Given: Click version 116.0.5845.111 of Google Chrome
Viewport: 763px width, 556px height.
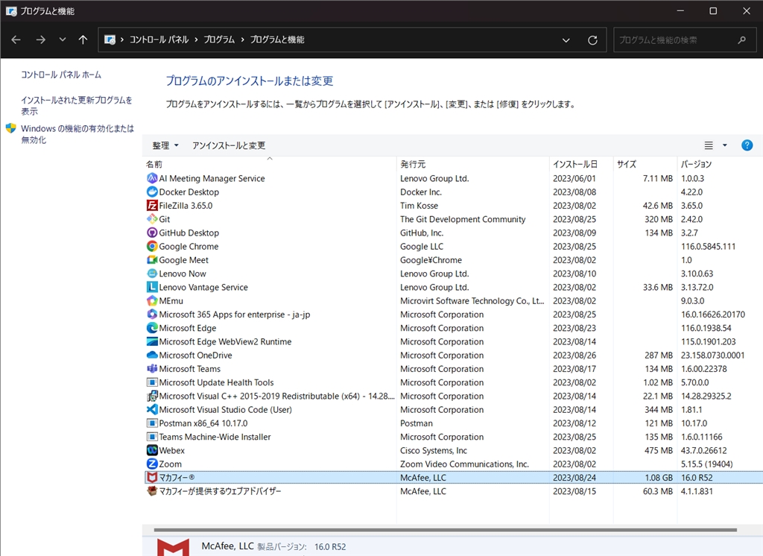Looking at the screenshot, I should pyautogui.click(x=708, y=247).
